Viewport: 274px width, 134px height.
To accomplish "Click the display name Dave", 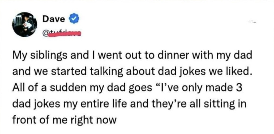I will (54, 19).
